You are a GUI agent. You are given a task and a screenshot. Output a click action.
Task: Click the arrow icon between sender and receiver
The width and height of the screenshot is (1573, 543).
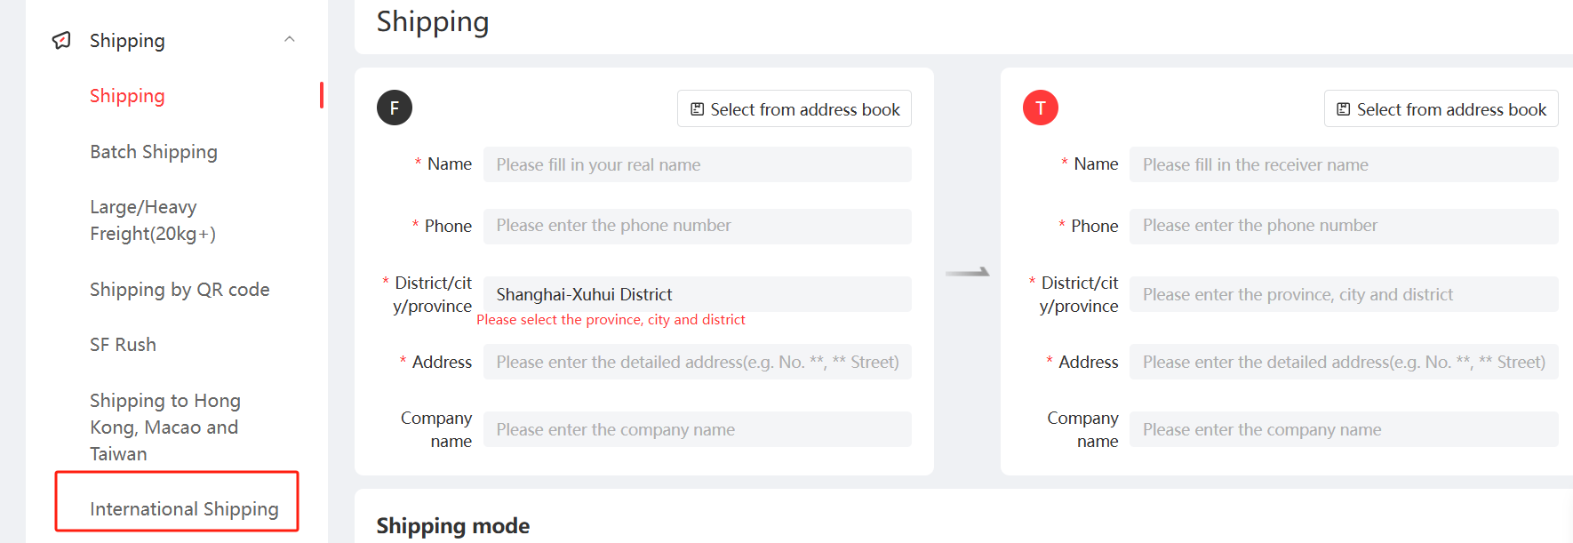(967, 272)
